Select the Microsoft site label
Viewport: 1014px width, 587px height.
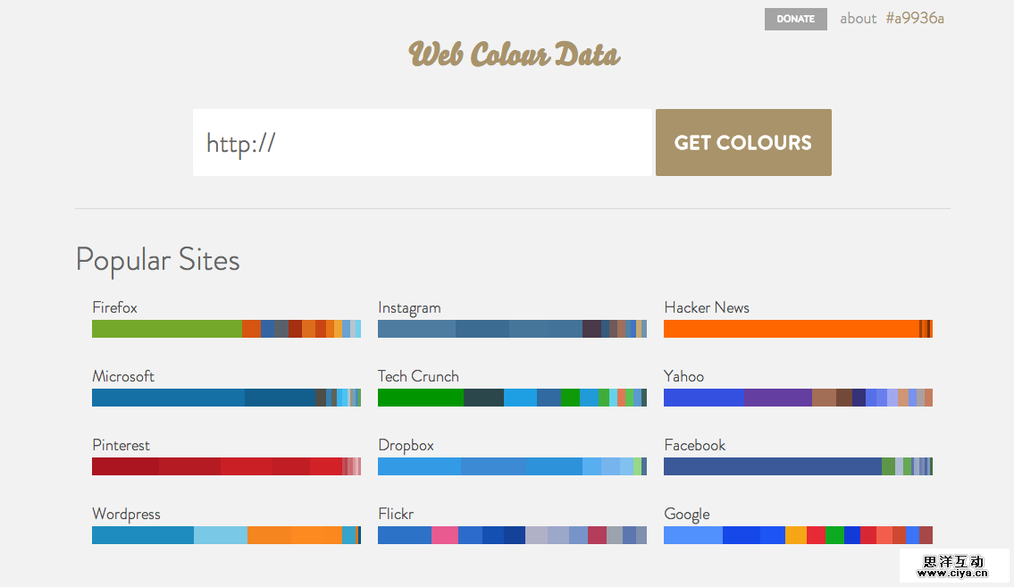coord(123,377)
